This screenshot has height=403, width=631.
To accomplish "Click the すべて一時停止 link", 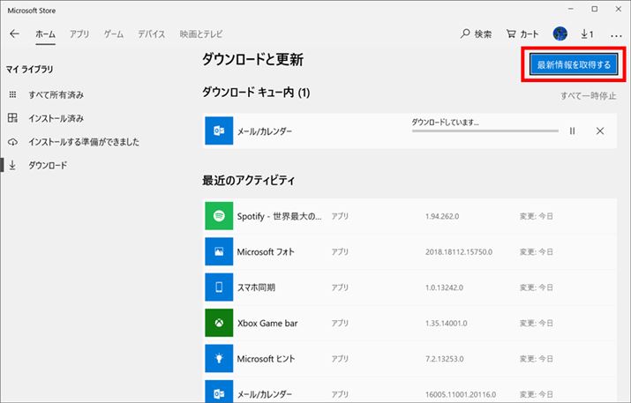I will coord(589,95).
